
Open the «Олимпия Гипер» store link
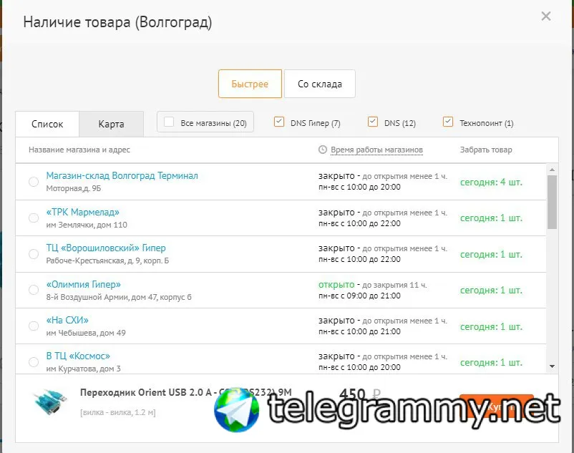[x=84, y=284]
